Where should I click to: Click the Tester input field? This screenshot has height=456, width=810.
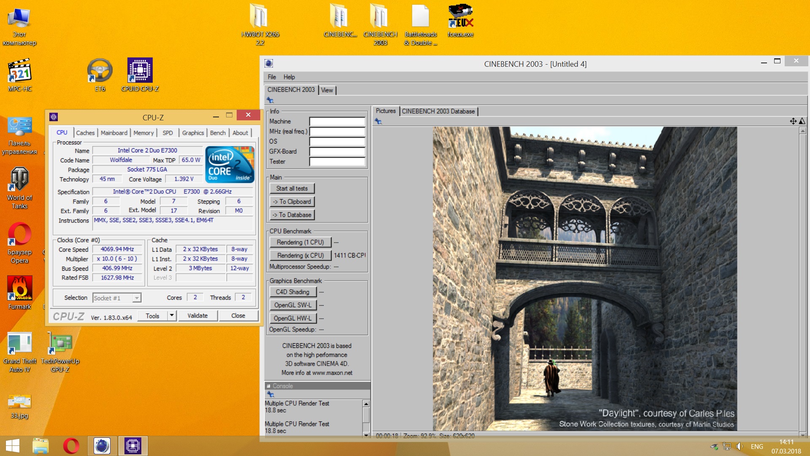tap(337, 161)
